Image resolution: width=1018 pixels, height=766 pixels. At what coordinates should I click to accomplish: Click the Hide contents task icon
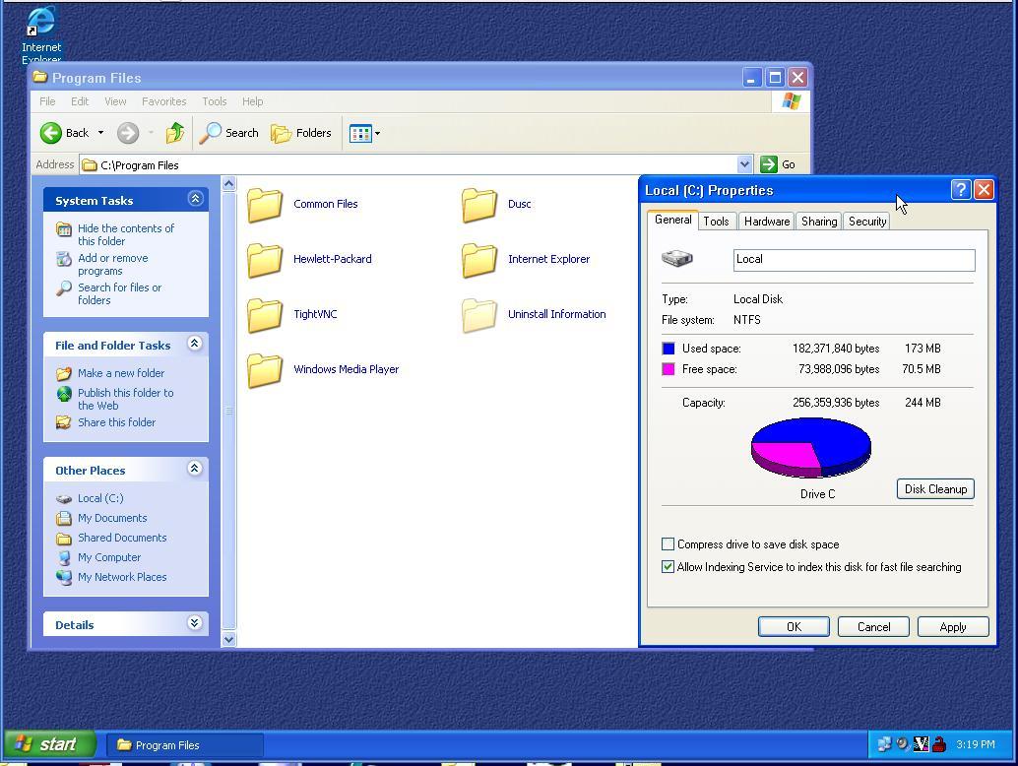[x=64, y=229]
